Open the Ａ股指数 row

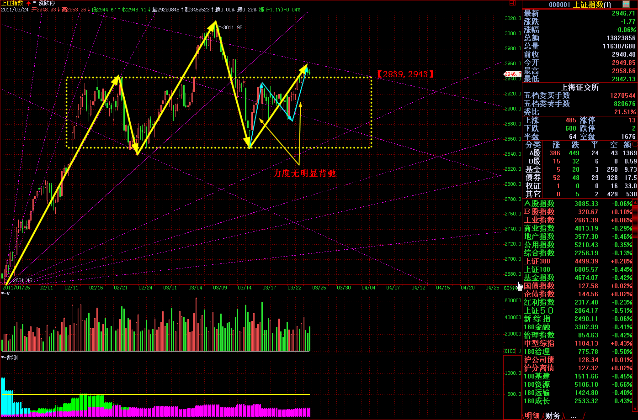[539, 204]
